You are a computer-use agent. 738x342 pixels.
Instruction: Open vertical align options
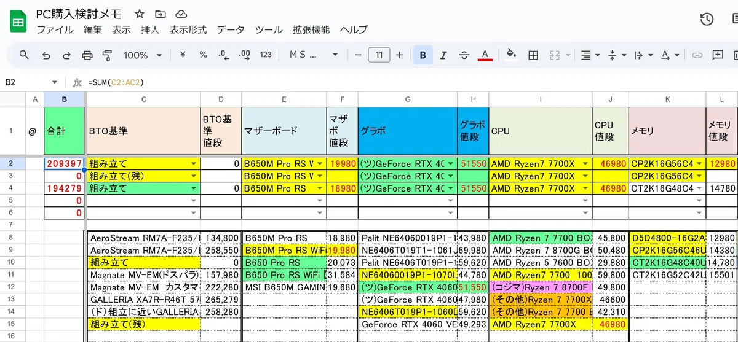[x=616, y=55]
